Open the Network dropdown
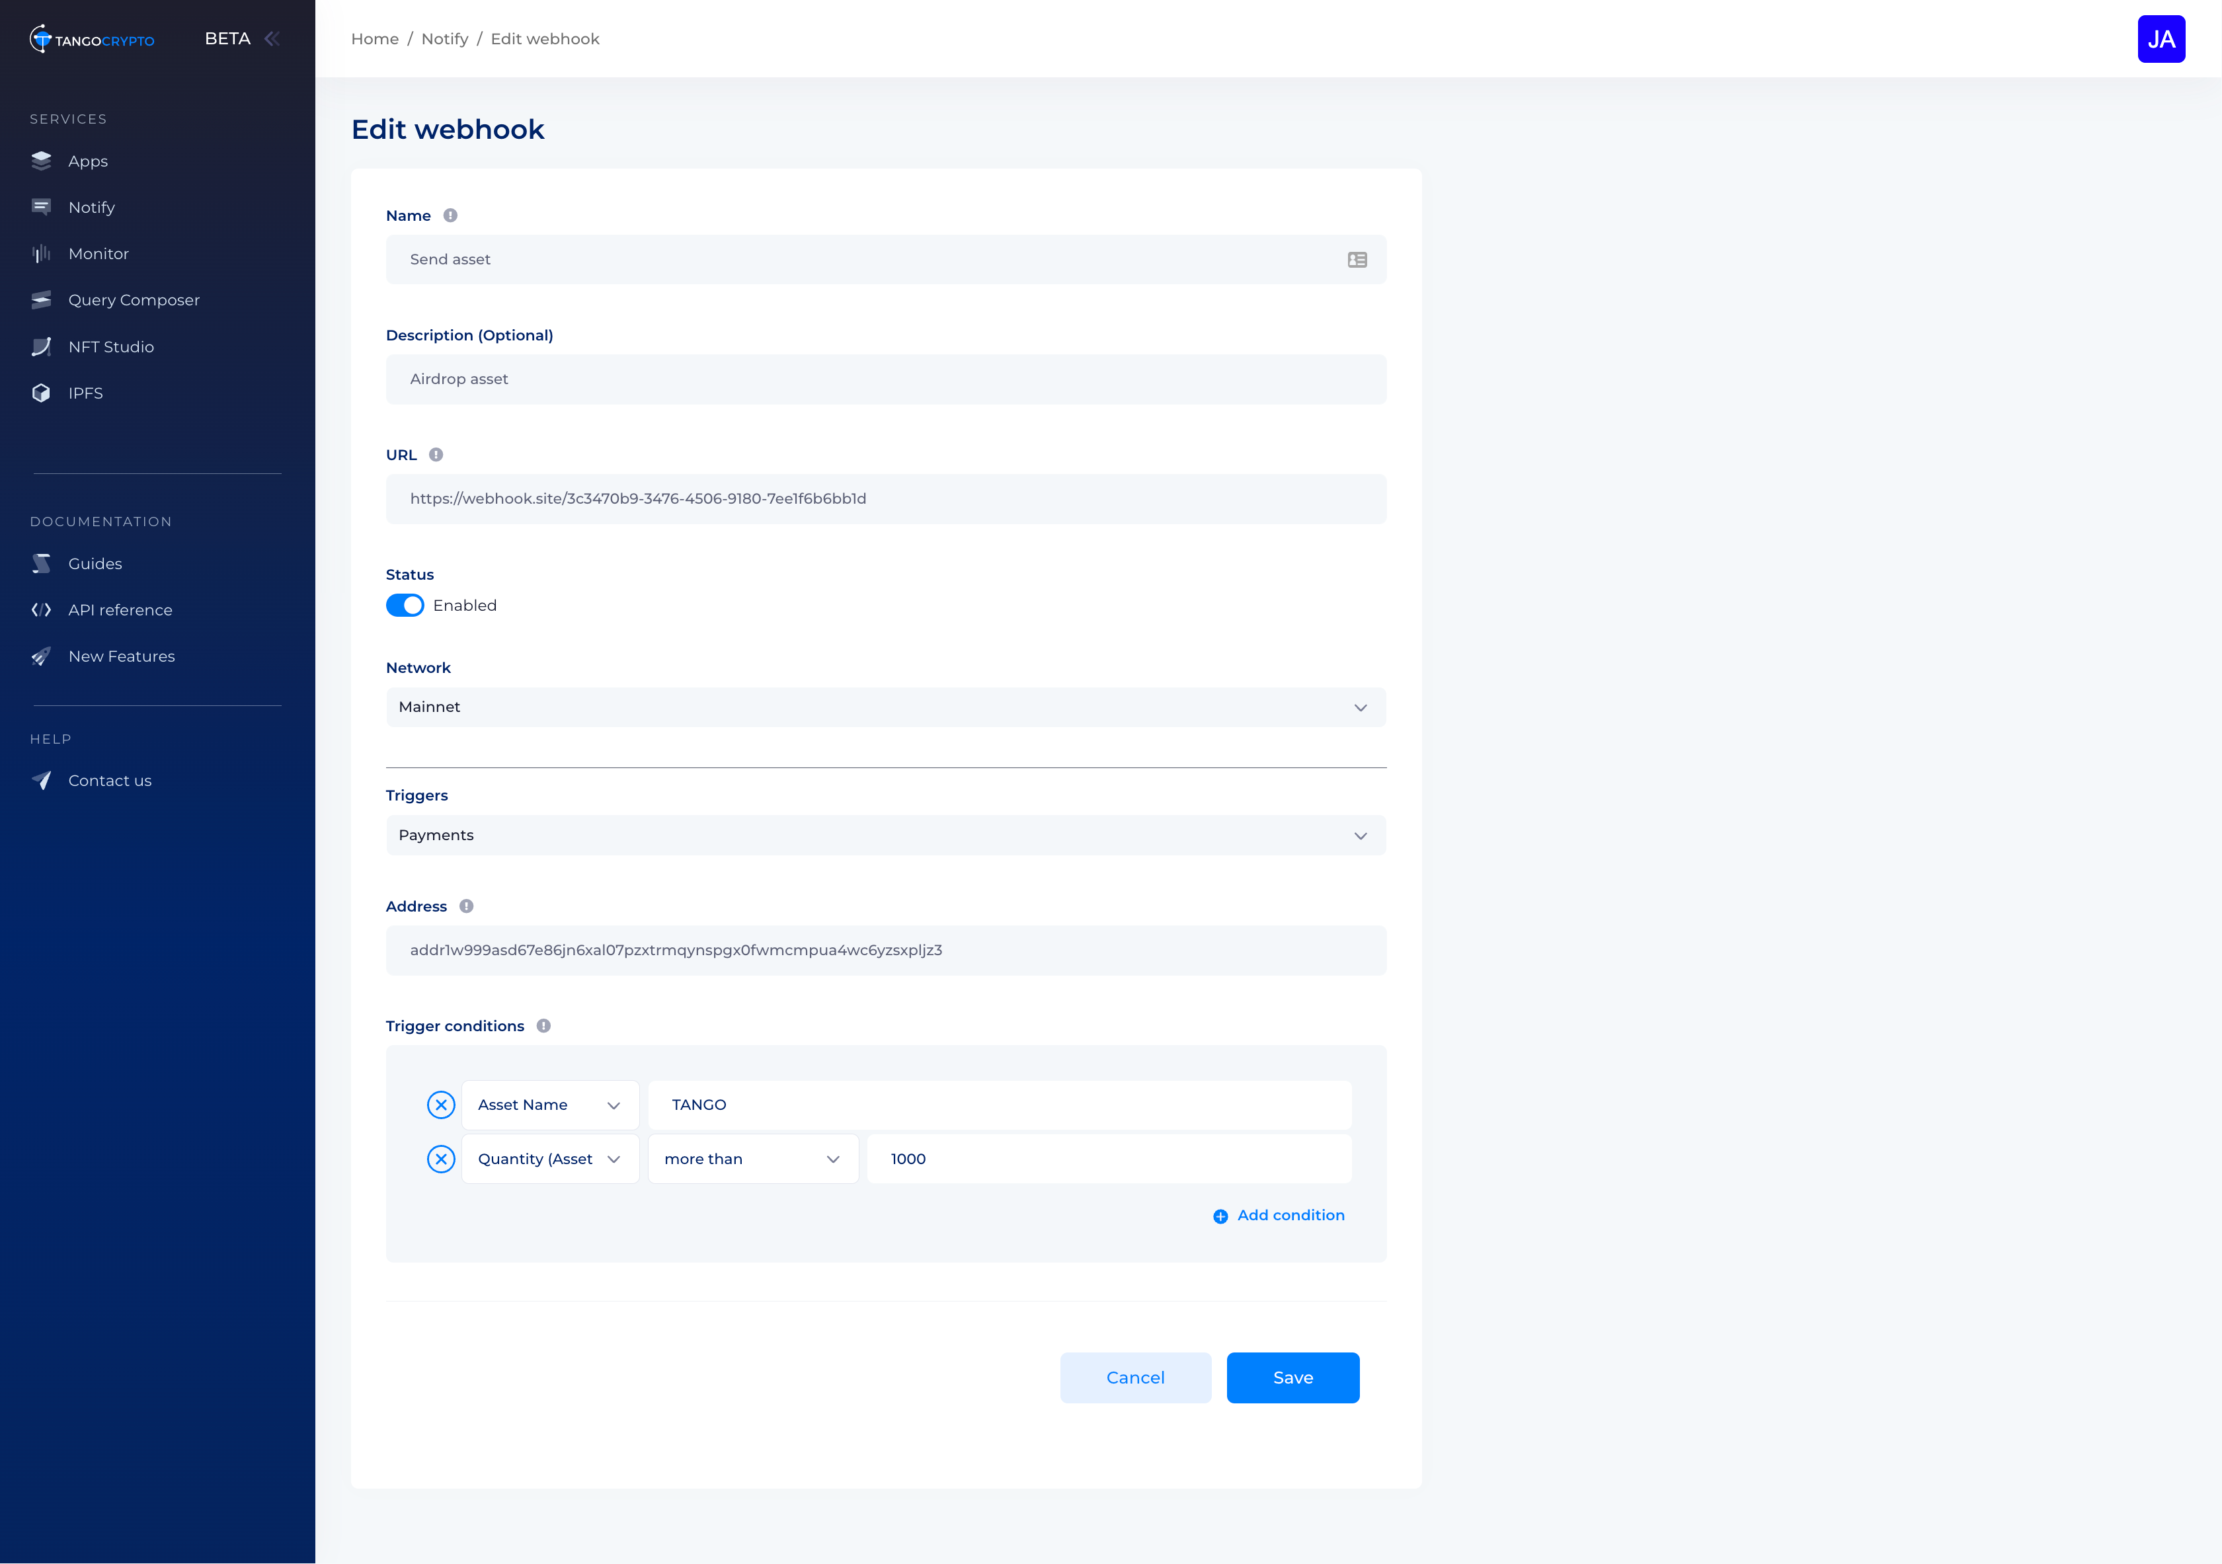This screenshot has height=1564, width=2222. (x=885, y=707)
